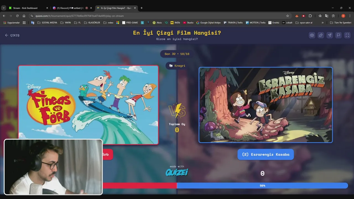Click the screenshot capture toolbar icon
The height and width of the screenshot is (199, 354).
pyautogui.click(x=333, y=16)
